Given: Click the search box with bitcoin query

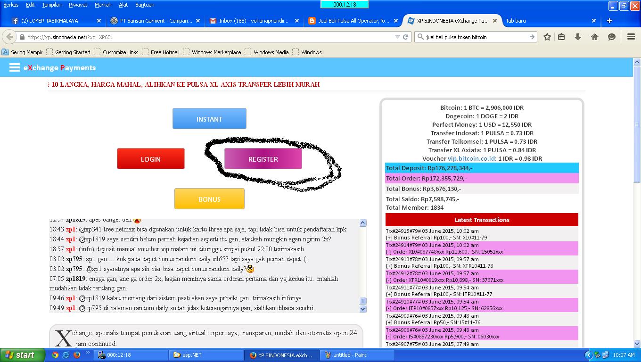Looking at the screenshot, I should 475,37.
